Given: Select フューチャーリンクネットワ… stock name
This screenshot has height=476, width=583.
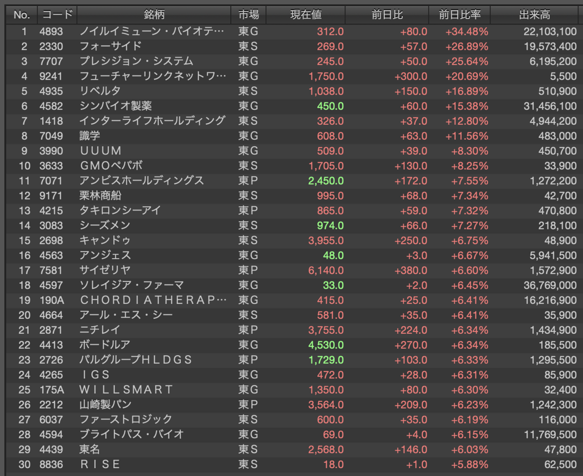Looking at the screenshot, I should (x=153, y=76).
